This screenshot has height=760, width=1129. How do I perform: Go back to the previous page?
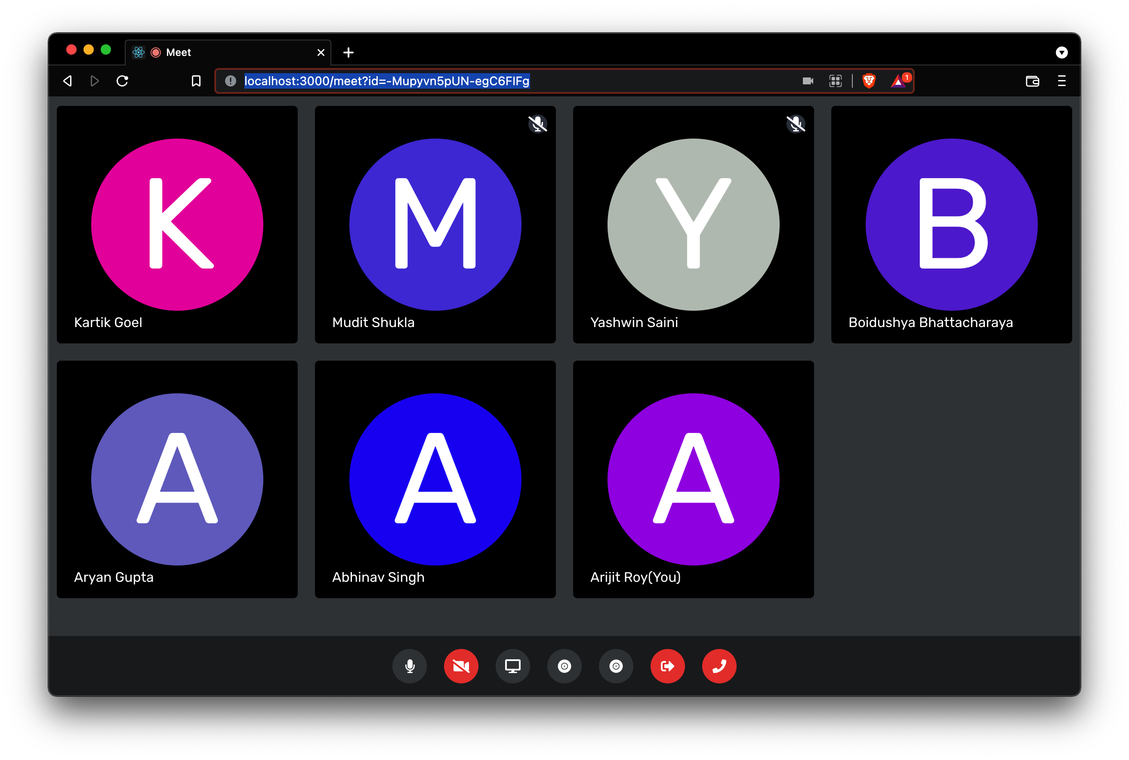pos(68,81)
